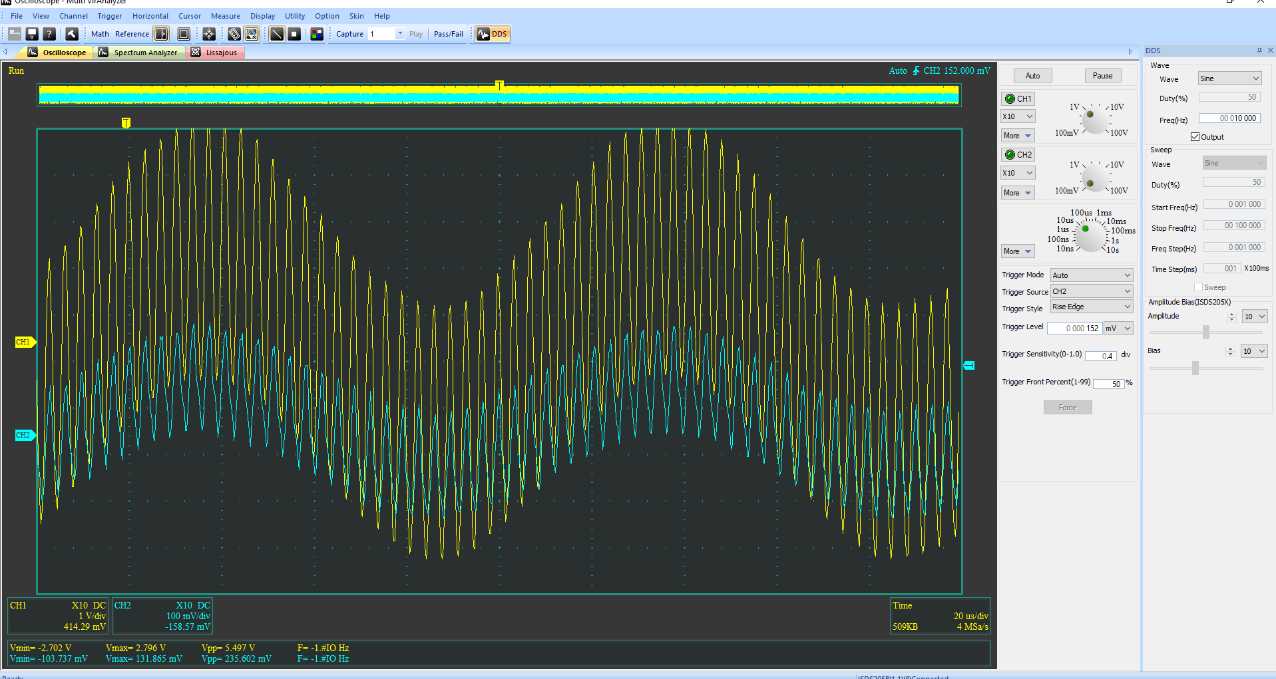Click the Trigger Level value field

click(1074, 329)
